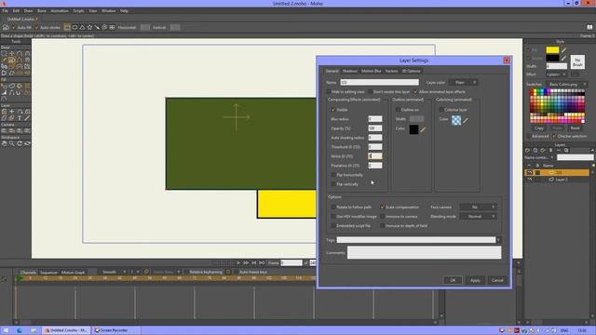
Task: Open the stroke Effect dropdown
Action: 556,74
